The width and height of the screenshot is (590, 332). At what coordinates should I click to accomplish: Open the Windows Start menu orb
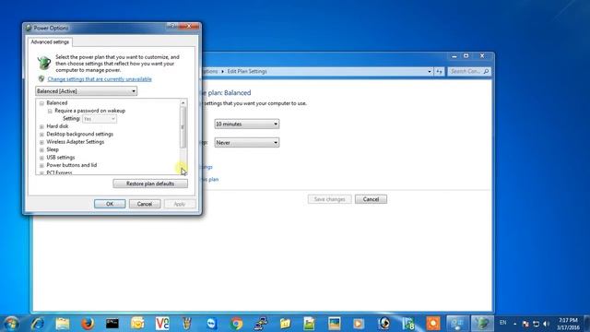click(11, 324)
